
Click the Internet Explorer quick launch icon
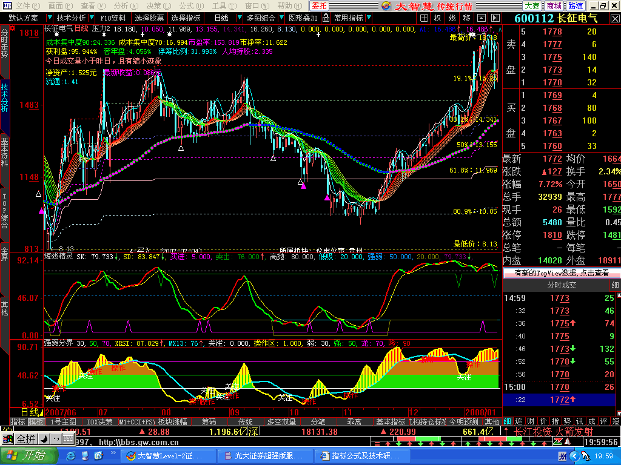(70, 455)
